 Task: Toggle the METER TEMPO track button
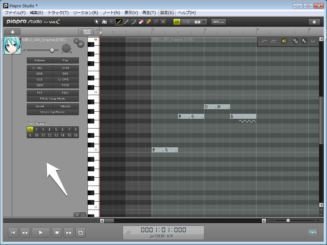86,32
